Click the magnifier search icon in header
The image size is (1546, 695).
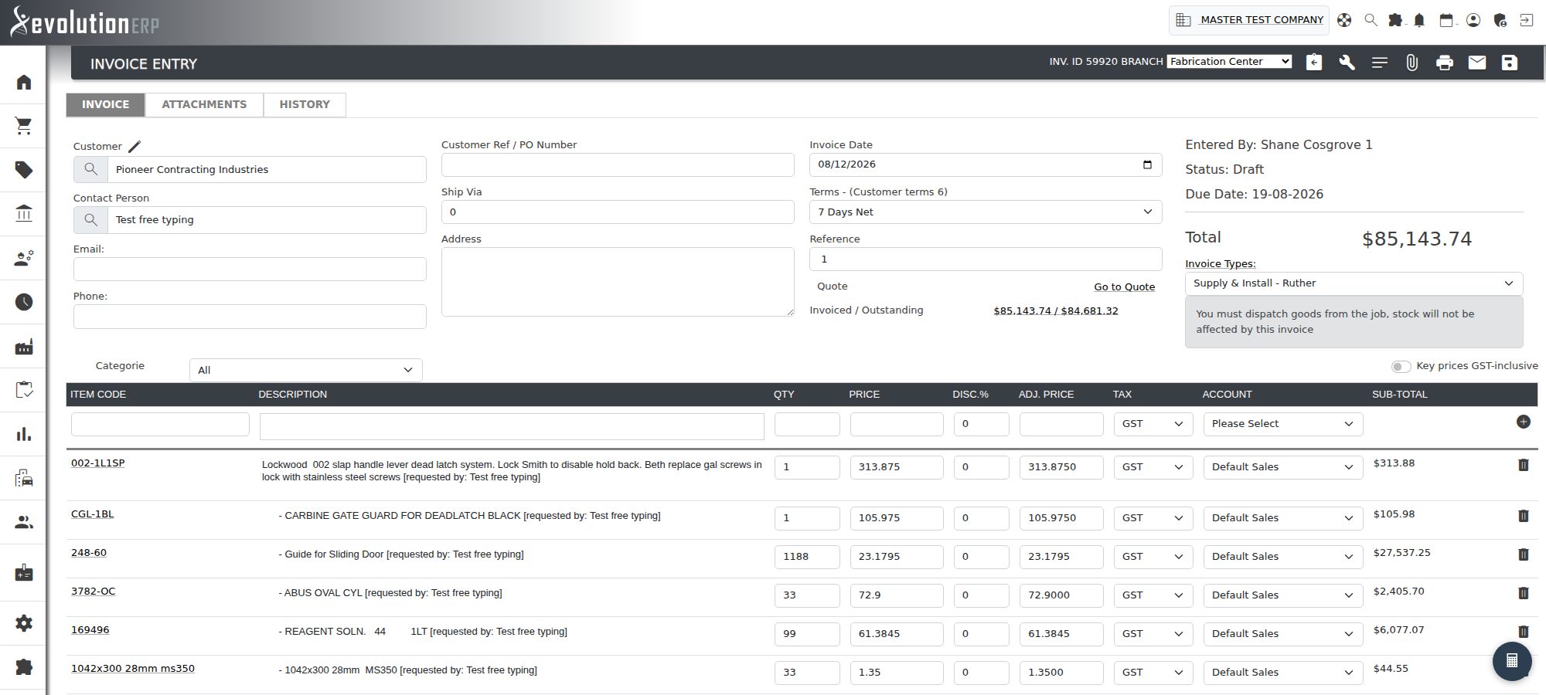pos(1371,20)
